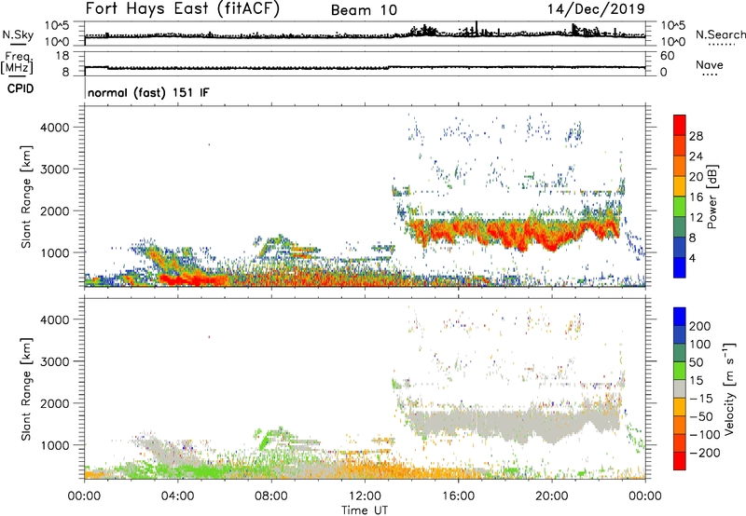Viewport: 746px width, 516px height.
Task: Click the '-200' label on Velocity color bar
Action: click(704, 453)
